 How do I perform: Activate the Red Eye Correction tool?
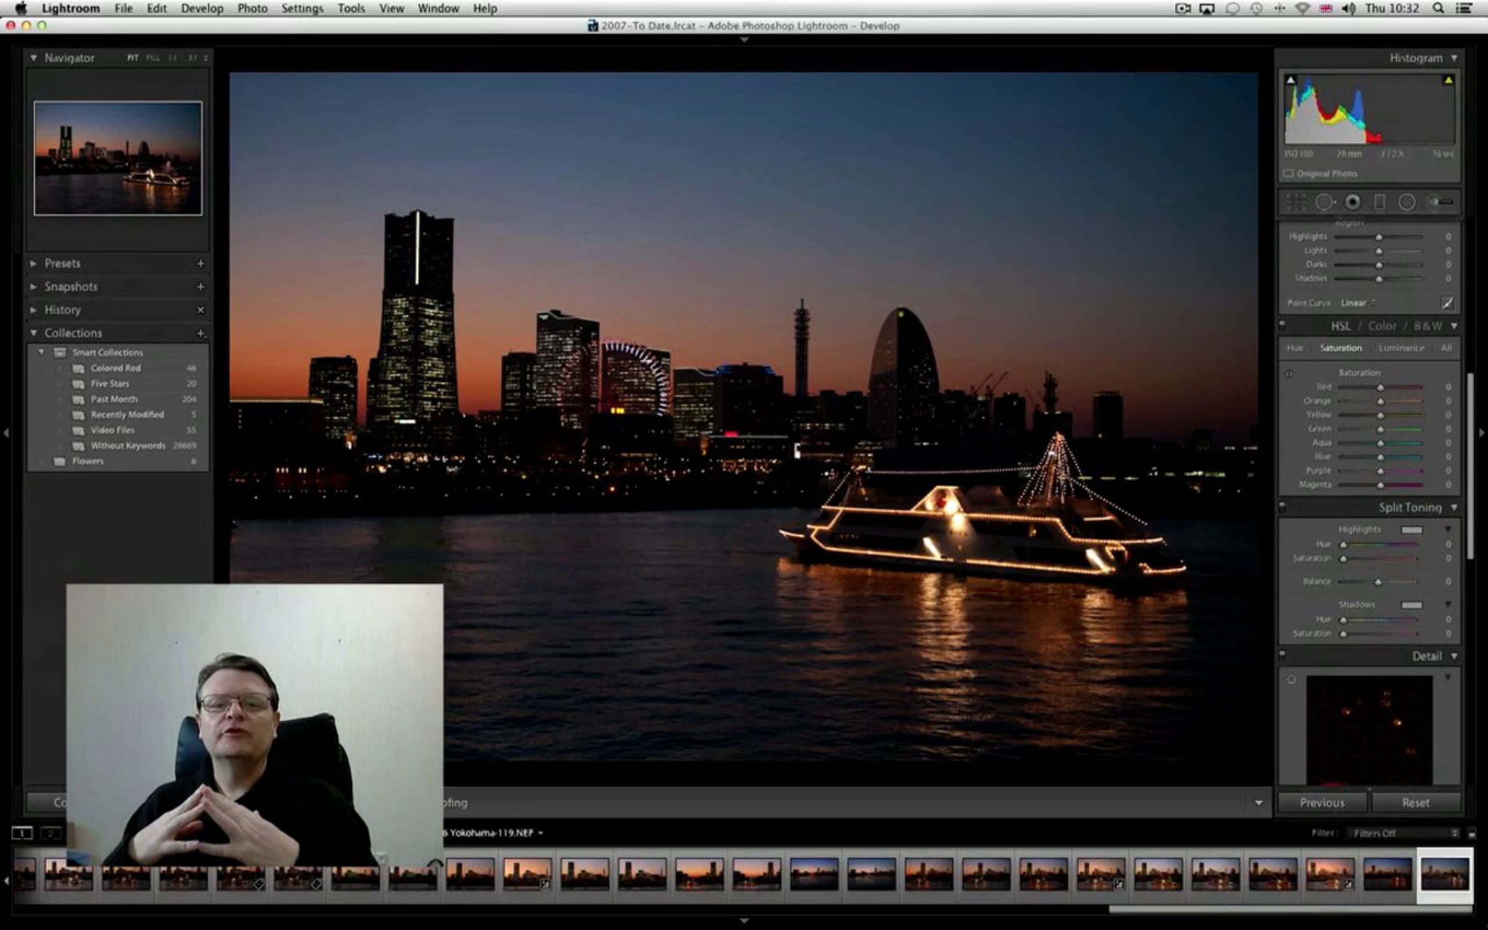(1353, 202)
